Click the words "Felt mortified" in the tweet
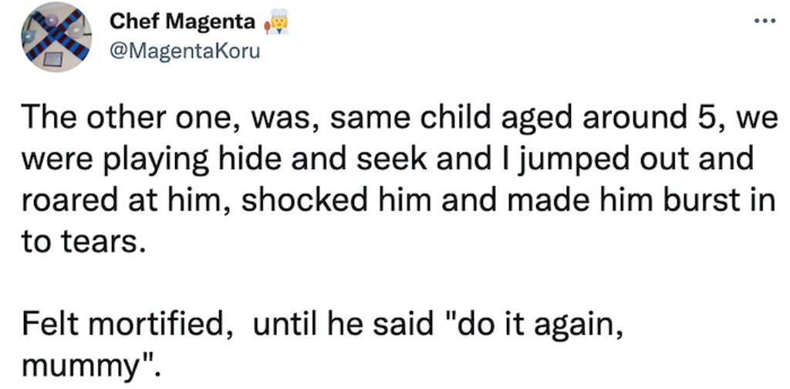Image resolution: width=790 pixels, height=389 pixels. (122, 326)
